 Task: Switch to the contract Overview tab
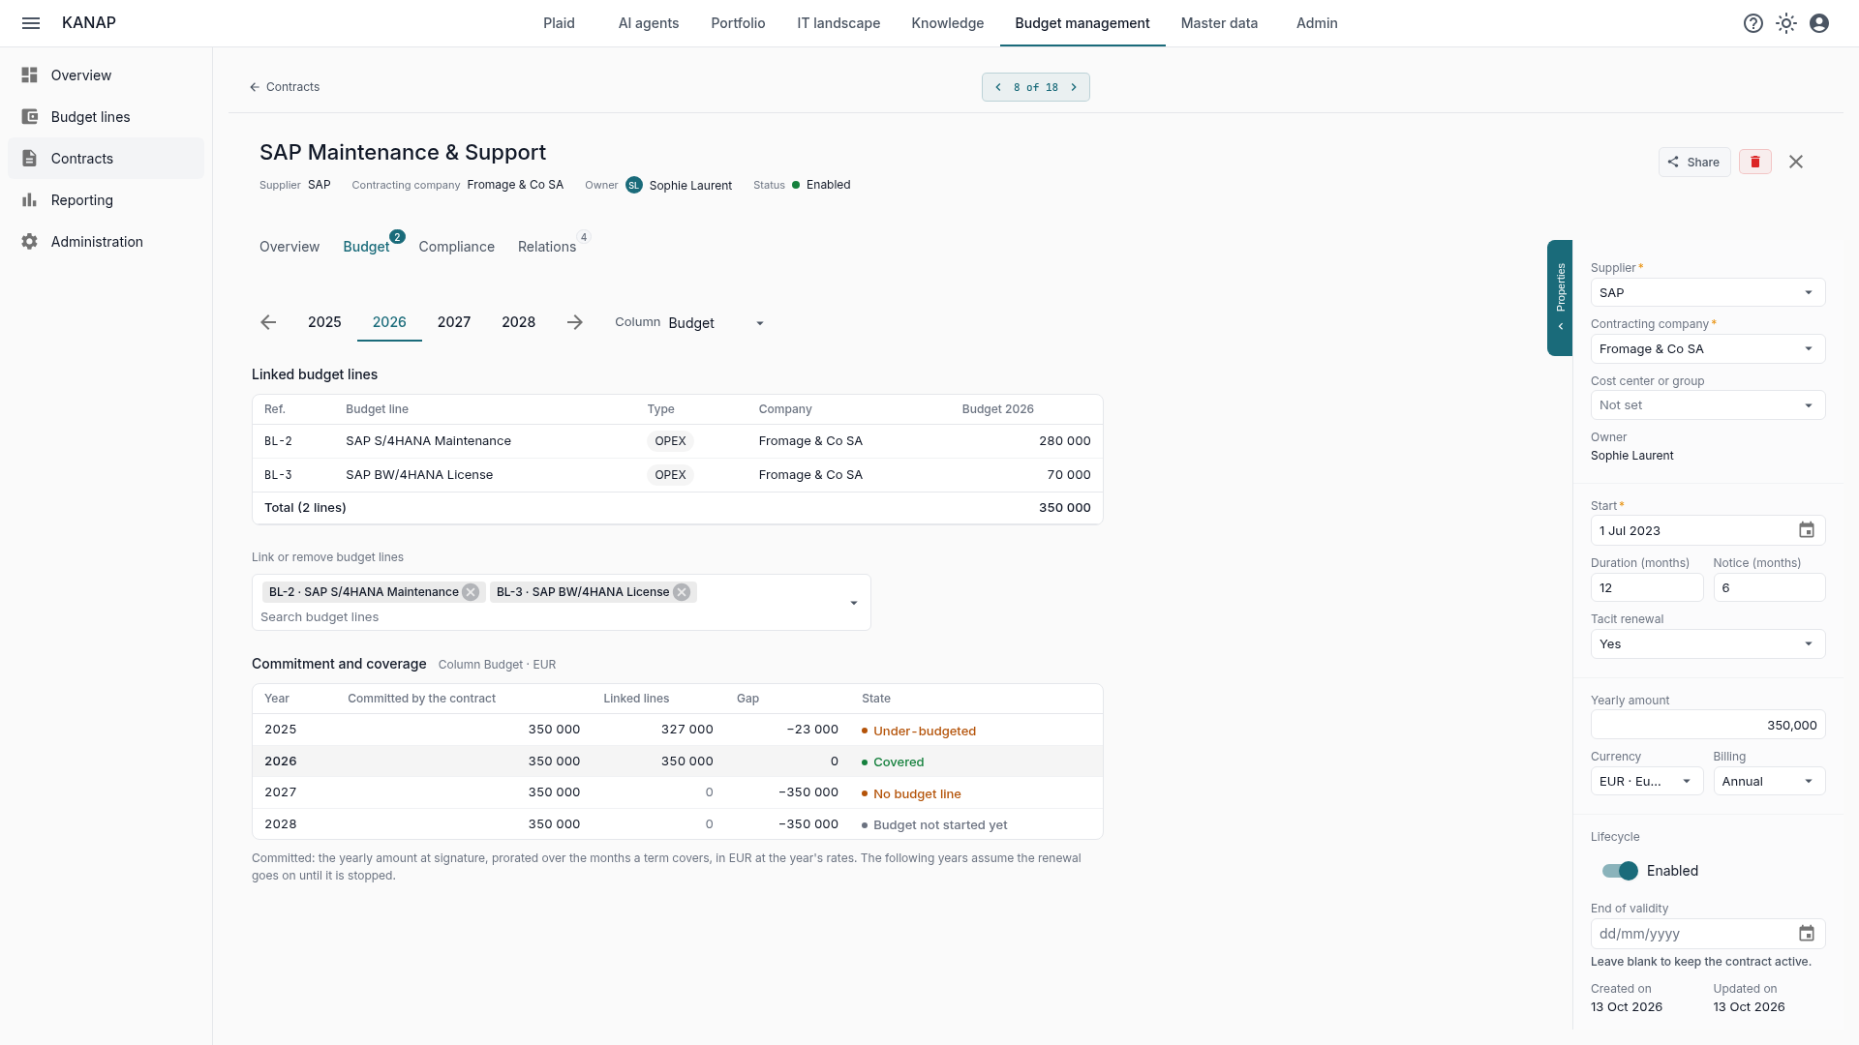coord(290,247)
